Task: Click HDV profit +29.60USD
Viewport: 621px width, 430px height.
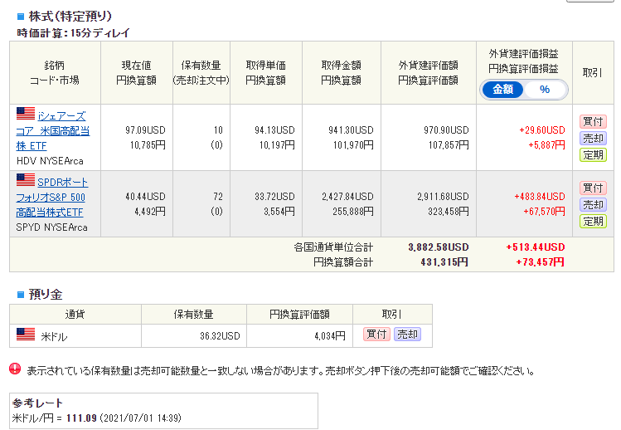Action: [542, 130]
